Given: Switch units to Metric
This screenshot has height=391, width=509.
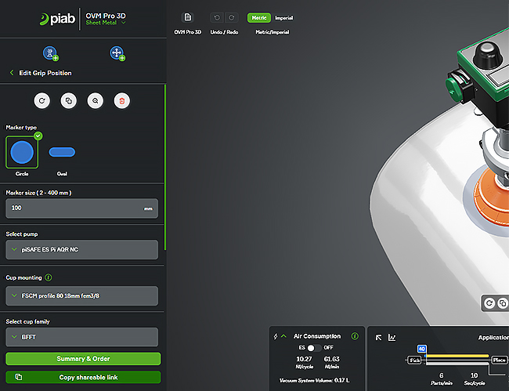Looking at the screenshot, I should 258,18.
